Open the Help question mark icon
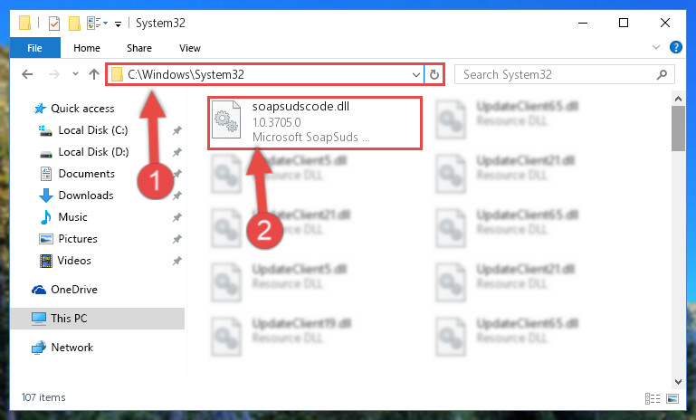The width and height of the screenshot is (696, 420). (x=675, y=47)
